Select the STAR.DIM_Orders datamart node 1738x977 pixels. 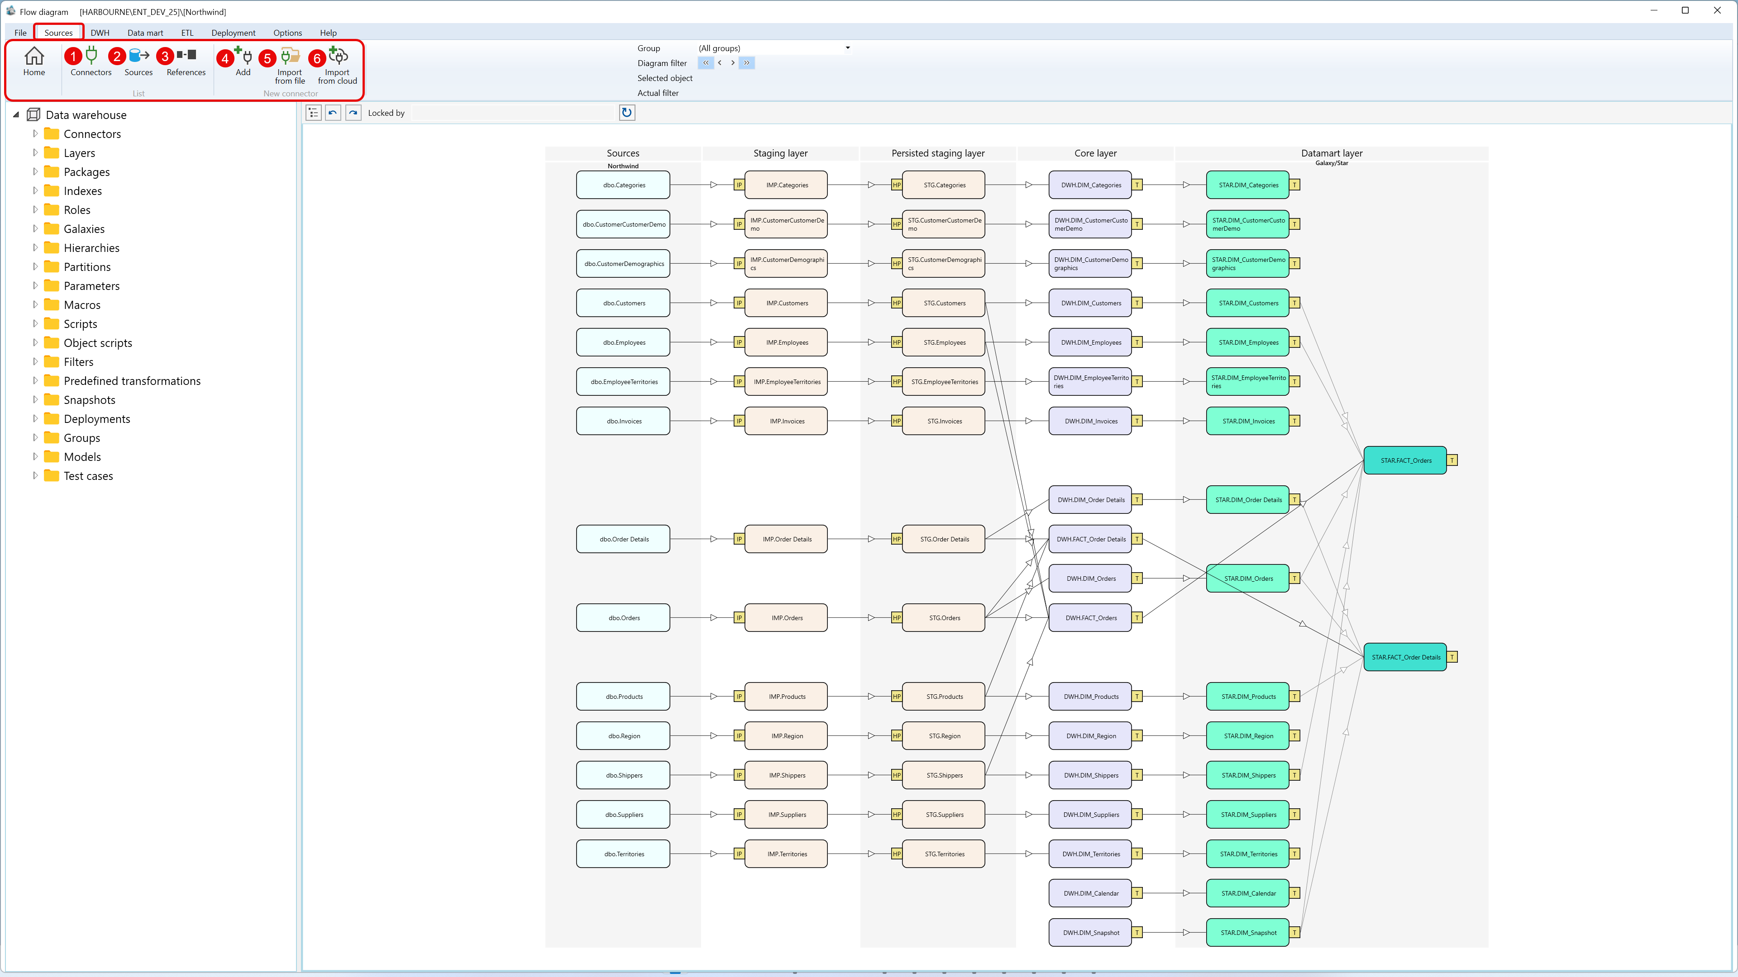point(1247,579)
